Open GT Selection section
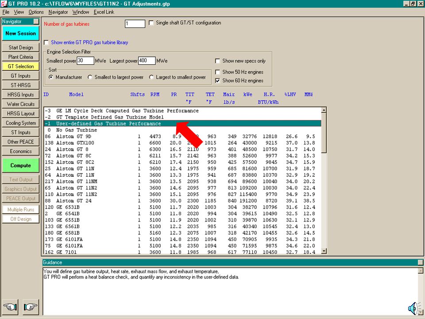 click(x=21, y=66)
